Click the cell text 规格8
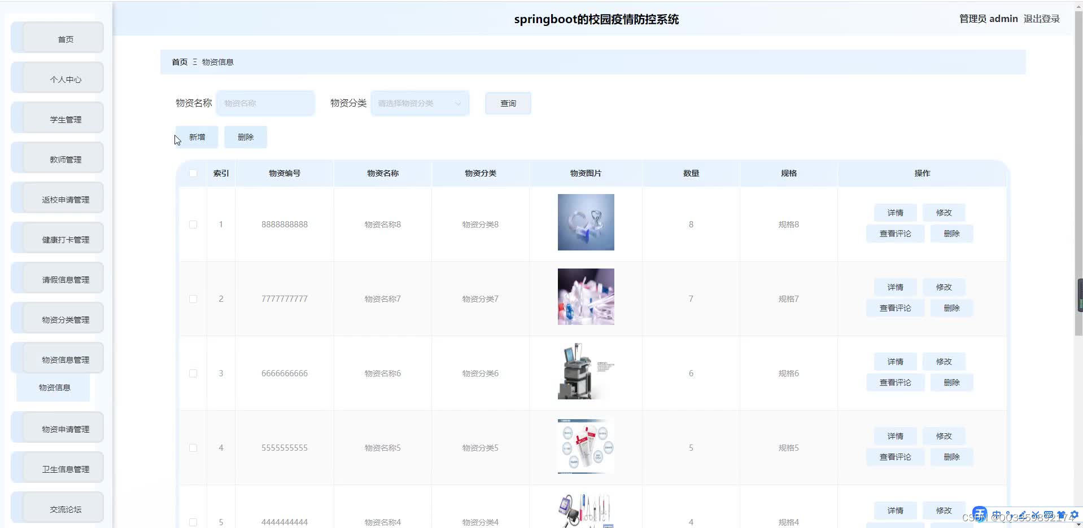 pyautogui.click(x=789, y=225)
